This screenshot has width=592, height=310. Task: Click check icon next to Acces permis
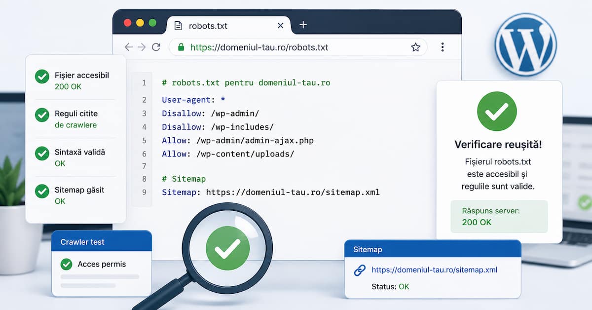[66, 264]
